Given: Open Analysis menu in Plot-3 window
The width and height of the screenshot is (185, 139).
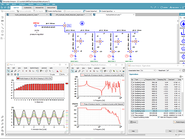Looking at the screenshot, I should [x=44, y=68].
